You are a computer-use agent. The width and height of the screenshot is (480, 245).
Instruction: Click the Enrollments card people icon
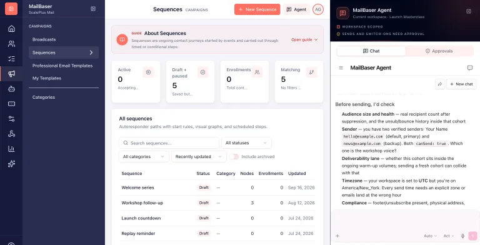(257, 72)
